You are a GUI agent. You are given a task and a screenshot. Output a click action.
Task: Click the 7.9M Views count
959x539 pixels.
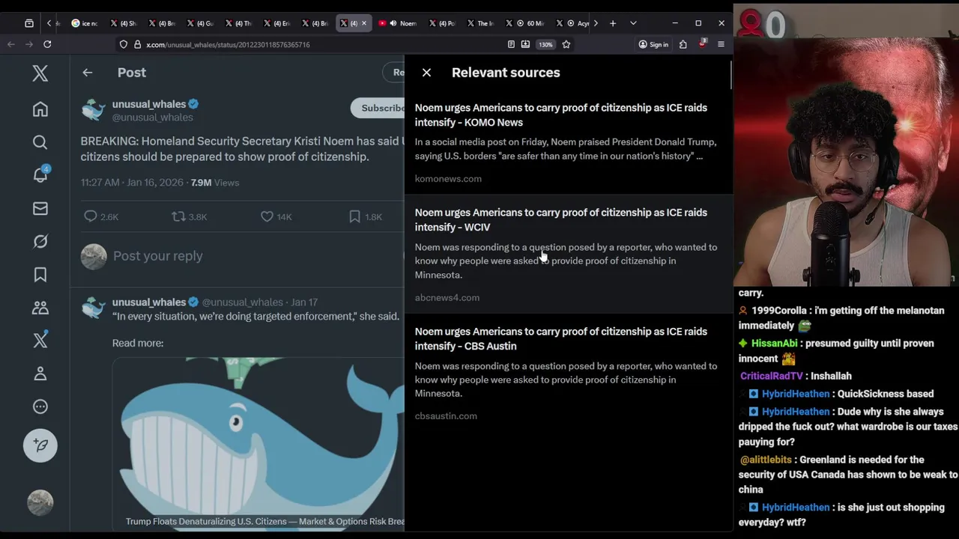tap(215, 183)
